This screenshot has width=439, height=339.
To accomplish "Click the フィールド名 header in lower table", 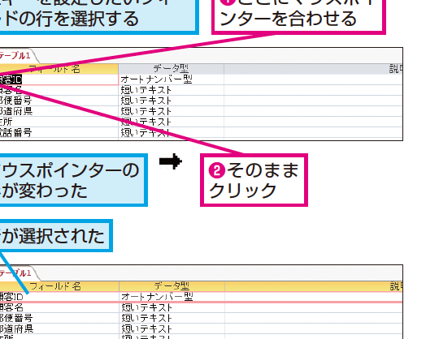I will 59,286.
